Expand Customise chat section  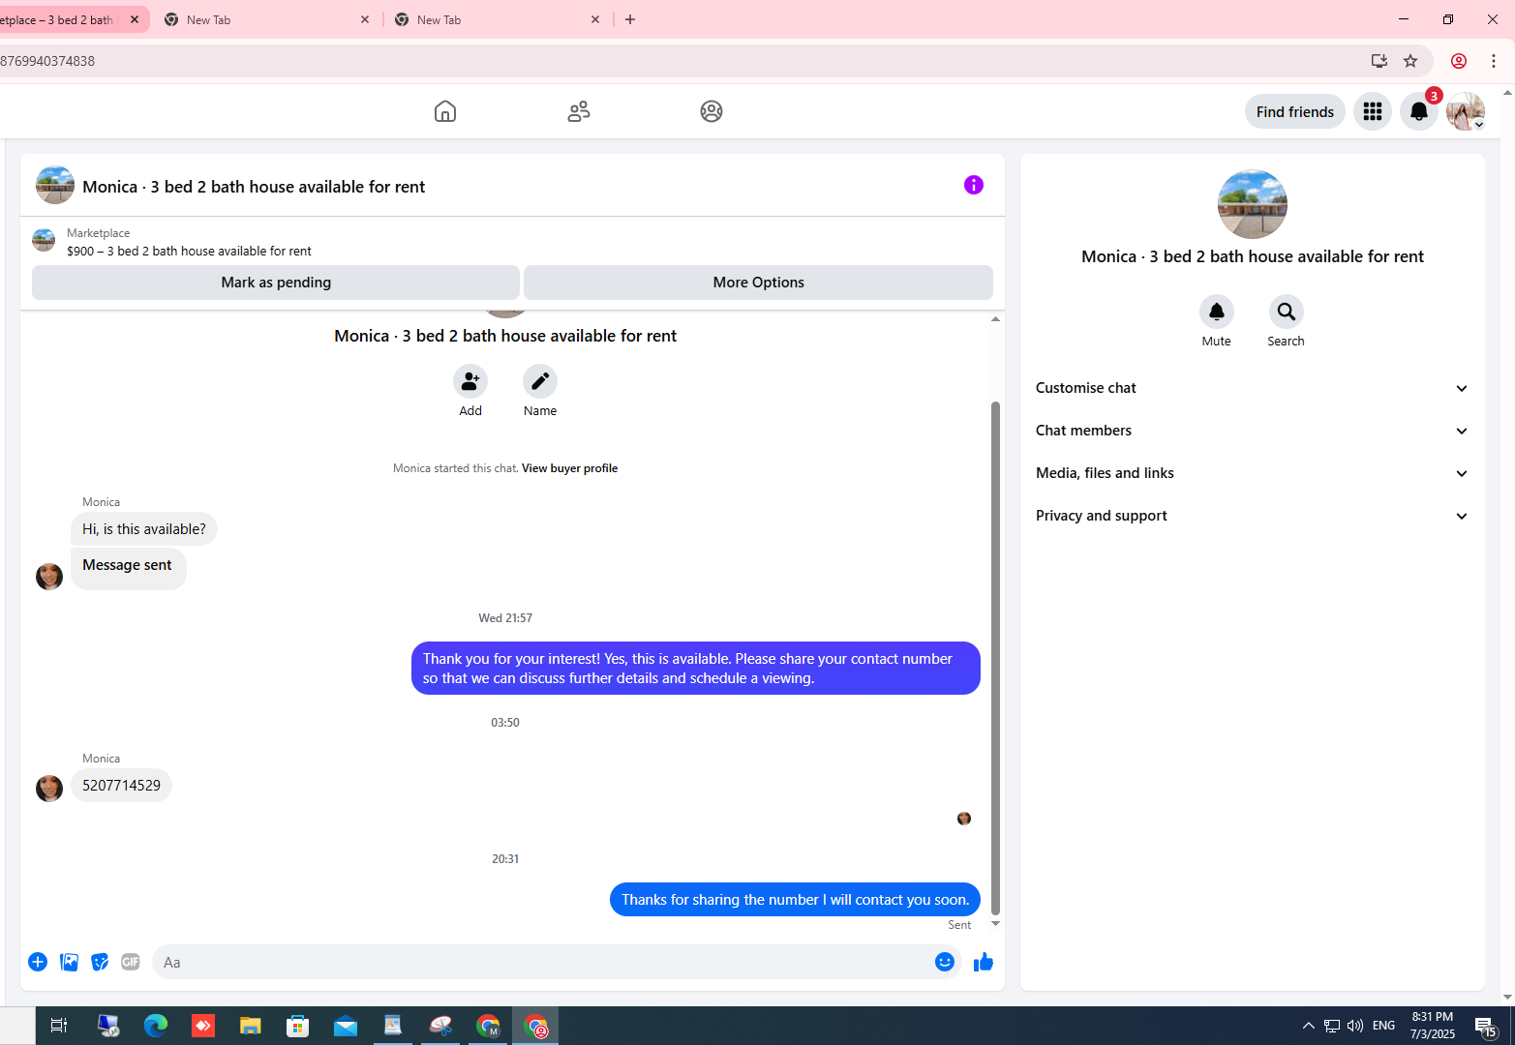1253,388
